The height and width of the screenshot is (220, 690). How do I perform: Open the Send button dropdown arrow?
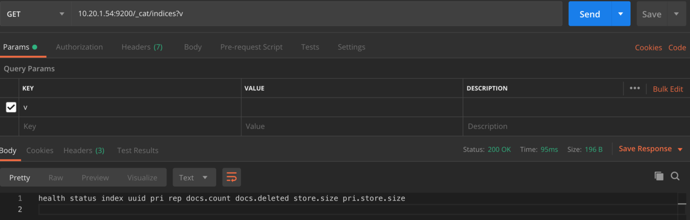tap(621, 15)
